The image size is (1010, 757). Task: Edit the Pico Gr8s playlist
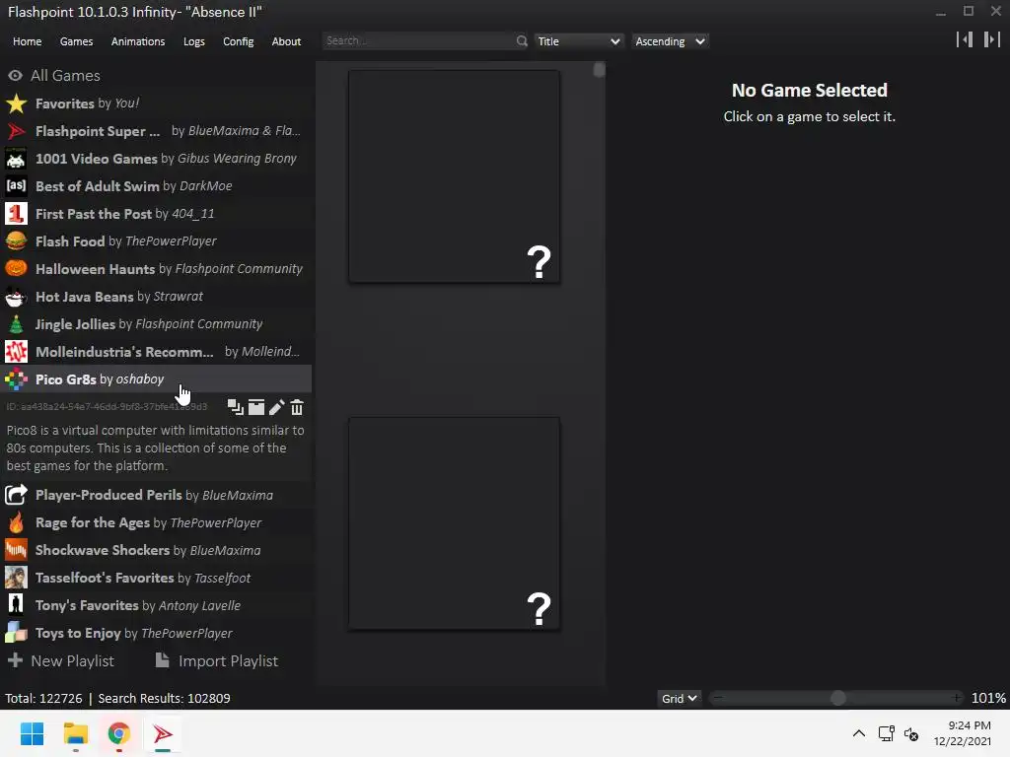pos(276,407)
